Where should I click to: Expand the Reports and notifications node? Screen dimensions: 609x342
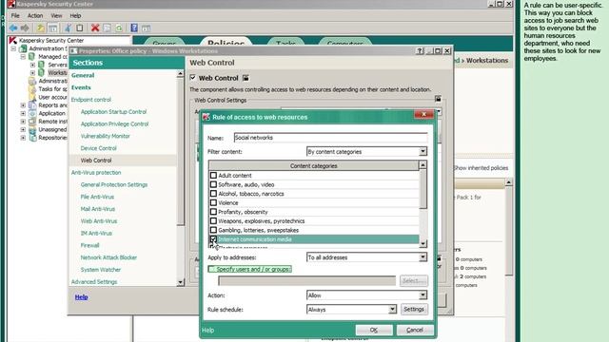click(x=23, y=105)
